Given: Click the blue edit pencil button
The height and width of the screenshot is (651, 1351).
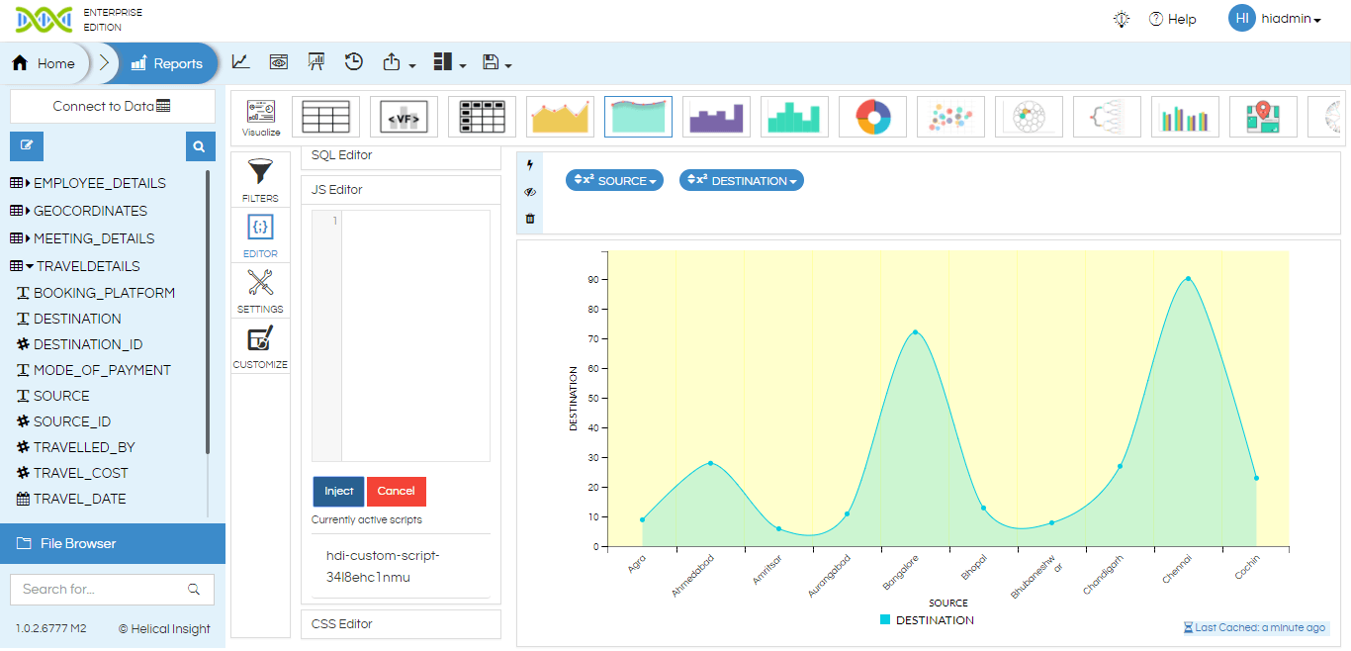Looking at the screenshot, I should [27, 145].
